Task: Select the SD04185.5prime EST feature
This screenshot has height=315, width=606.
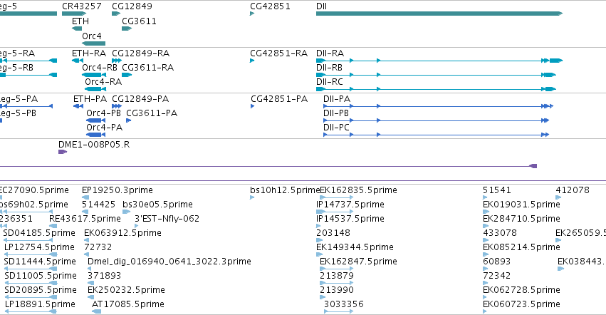Action: (28, 240)
